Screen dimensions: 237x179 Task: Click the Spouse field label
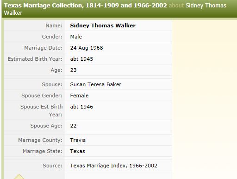pyautogui.click(x=52, y=84)
